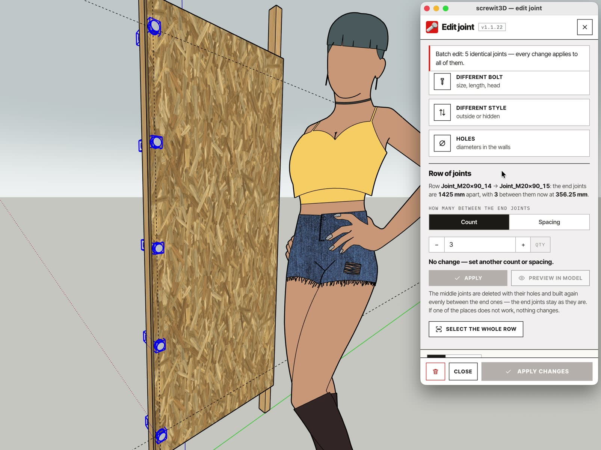
Task: Click the version badge v1.1.22
Action: pos(492,27)
